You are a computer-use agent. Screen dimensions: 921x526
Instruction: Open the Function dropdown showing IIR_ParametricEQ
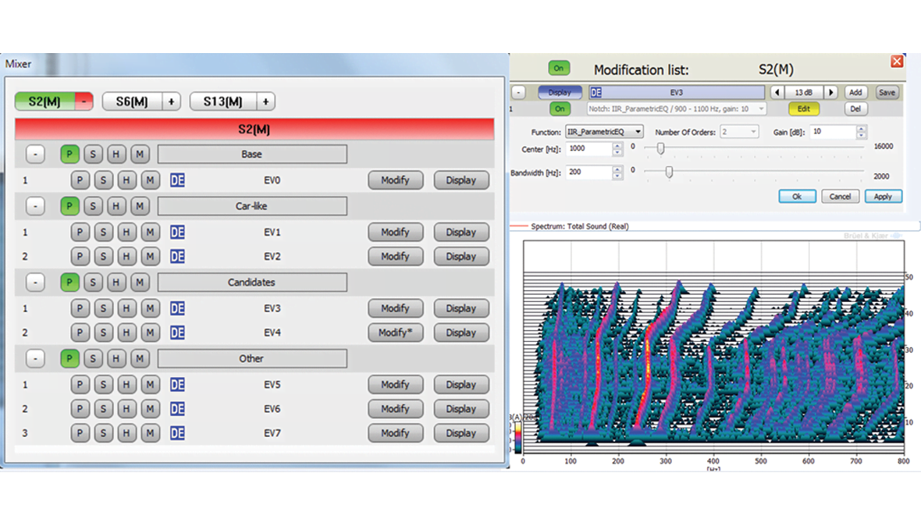(x=604, y=132)
